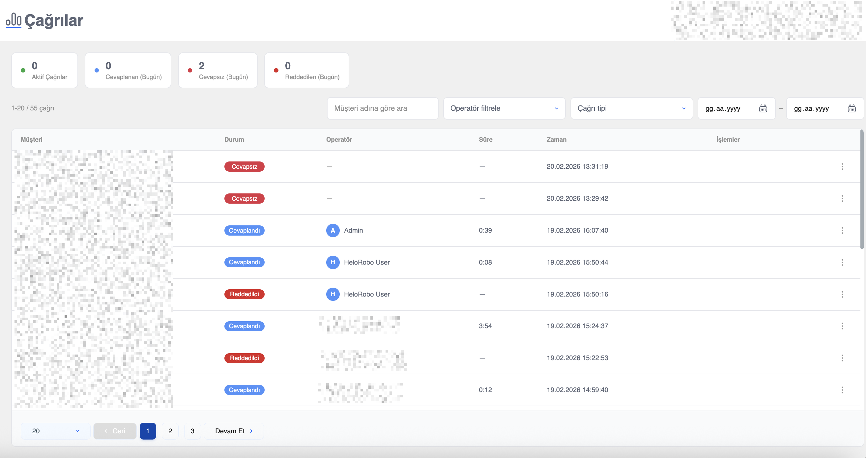This screenshot has width=866, height=458.
Task: Click the table's vertical scrollbar
Action: [862, 190]
